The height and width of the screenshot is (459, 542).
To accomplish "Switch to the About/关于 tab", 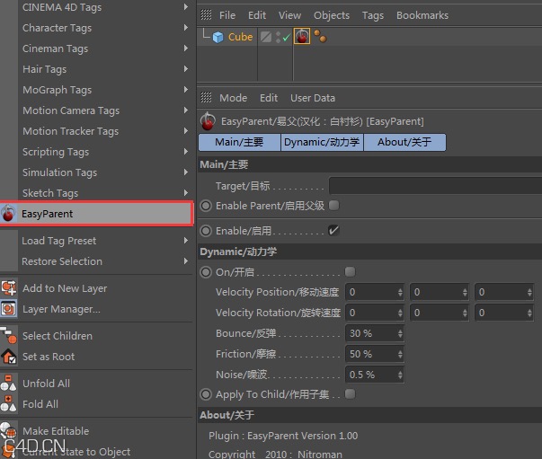I will pos(404,142).
